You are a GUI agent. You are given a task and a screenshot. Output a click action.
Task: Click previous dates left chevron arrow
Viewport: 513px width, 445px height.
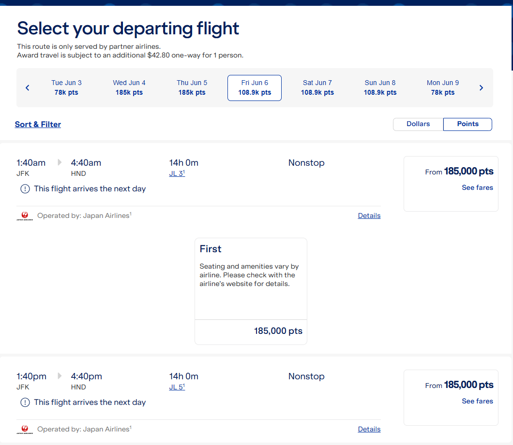coord(28,88)
